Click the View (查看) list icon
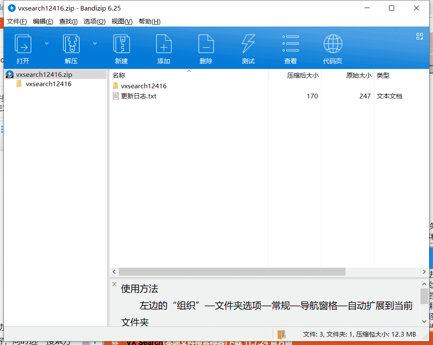The image size is (433, 345). click(290, 43)
